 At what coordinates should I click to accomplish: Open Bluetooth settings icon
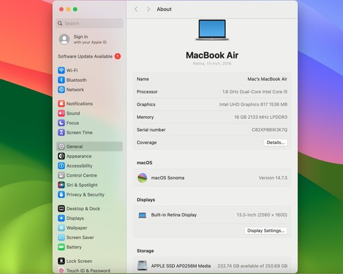[61, 80]
